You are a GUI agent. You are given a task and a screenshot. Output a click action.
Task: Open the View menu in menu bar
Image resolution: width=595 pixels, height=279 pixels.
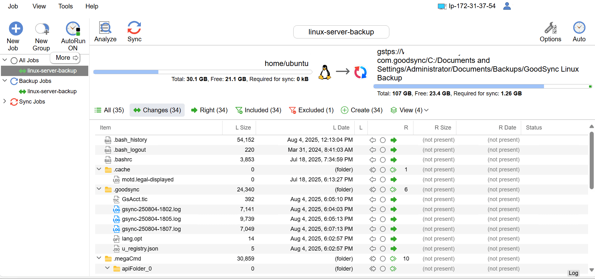tap(39, 6)
